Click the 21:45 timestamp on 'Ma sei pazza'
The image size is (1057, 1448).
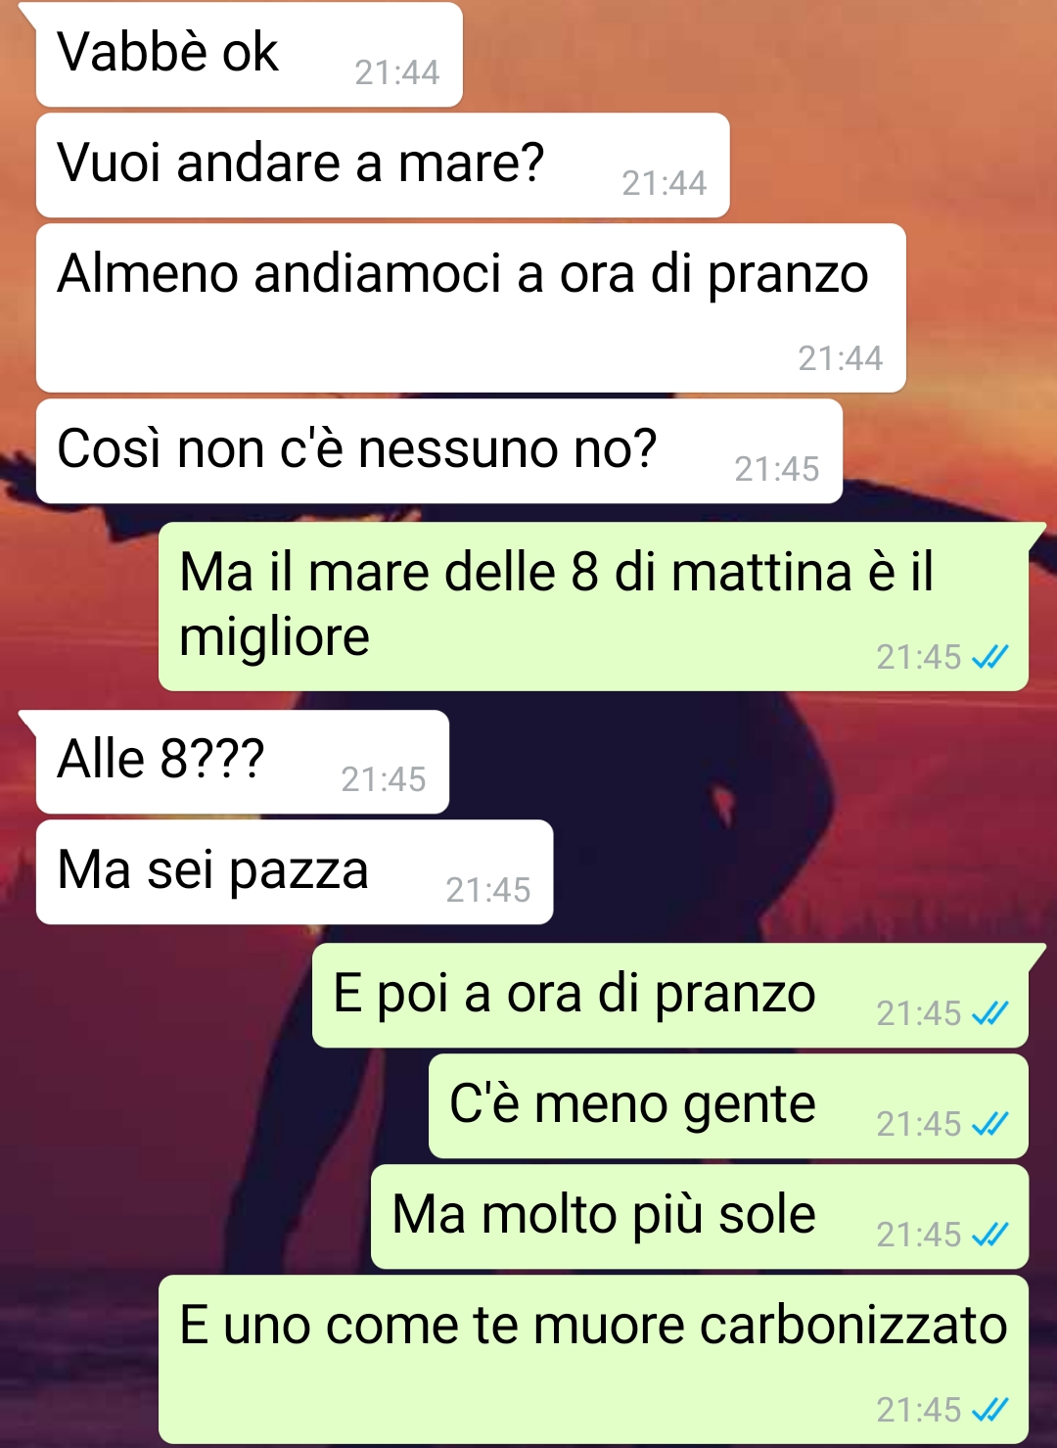(487, 890)
